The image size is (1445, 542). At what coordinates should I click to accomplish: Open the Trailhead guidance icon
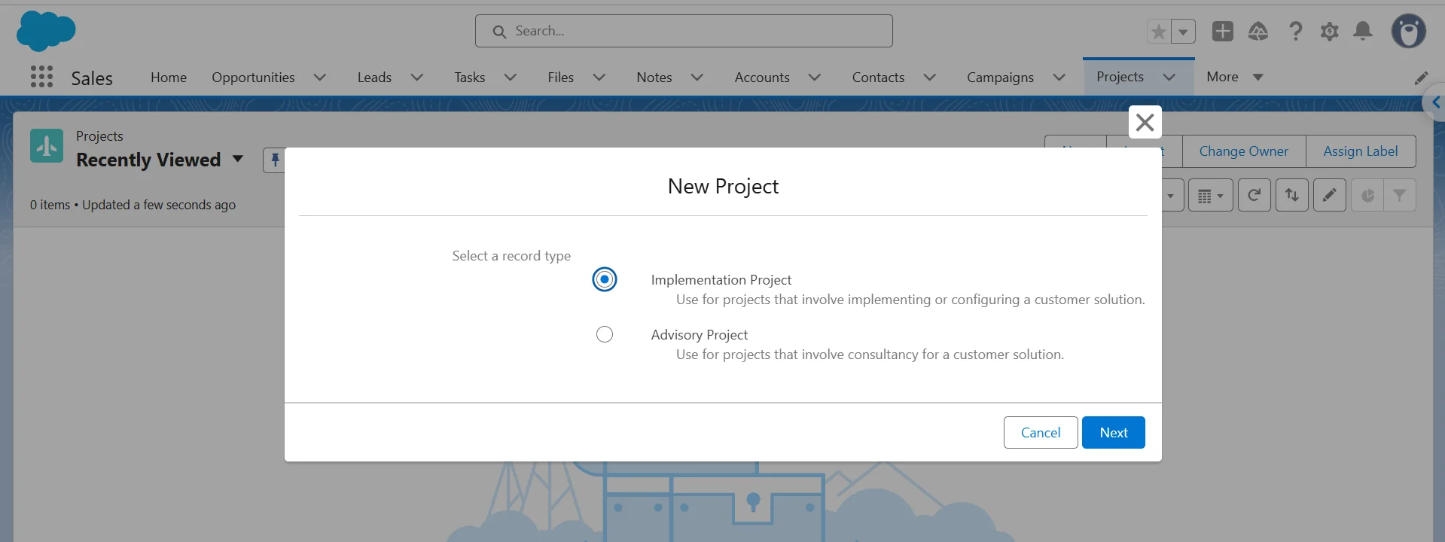[1258, 31]
